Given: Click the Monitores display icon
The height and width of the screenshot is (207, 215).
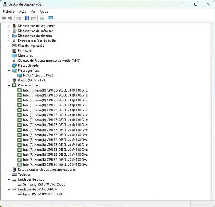Looking at the screenshot, I should [14, 56].
